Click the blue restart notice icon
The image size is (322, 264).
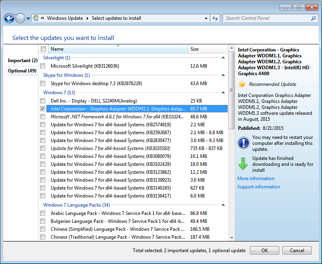(x=243, y=143)
